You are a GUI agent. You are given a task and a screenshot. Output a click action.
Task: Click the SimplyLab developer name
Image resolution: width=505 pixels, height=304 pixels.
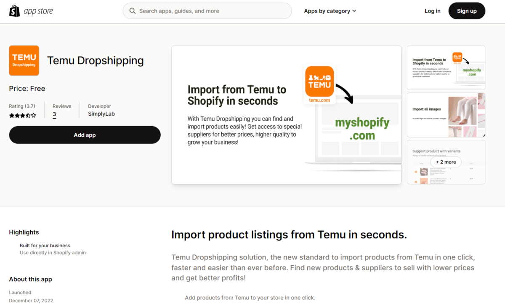(x=101, y=114)
